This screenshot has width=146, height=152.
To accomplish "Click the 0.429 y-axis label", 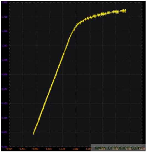I will pyautogui.click(x=4, y=103).
